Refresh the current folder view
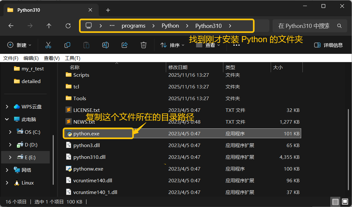Image resolution: width=352 pixels, height=207 pixels. 68,26
